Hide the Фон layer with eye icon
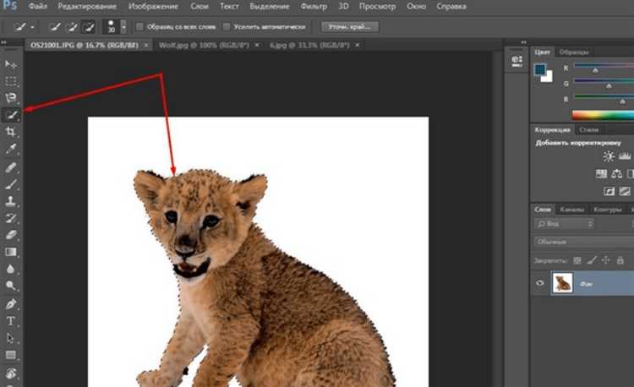 click(x=539, y=284)
